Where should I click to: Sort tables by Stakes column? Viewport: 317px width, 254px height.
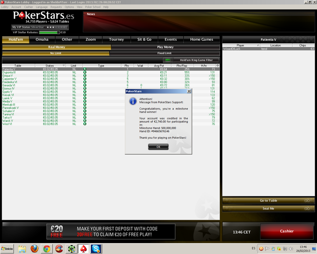click(50, 65)
